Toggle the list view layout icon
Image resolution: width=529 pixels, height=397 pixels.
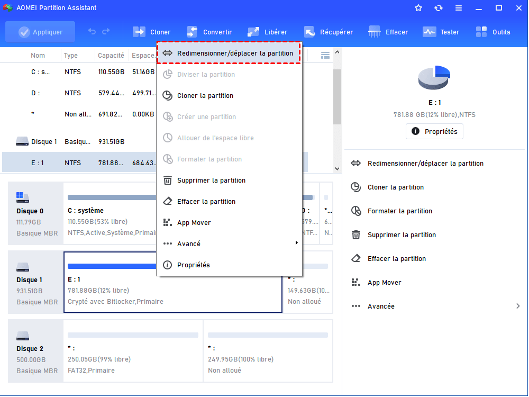pos(325,56)
